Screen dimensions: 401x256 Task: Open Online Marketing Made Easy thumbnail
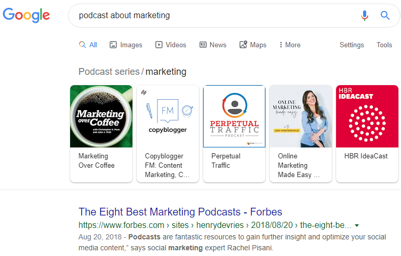(301, 116)
